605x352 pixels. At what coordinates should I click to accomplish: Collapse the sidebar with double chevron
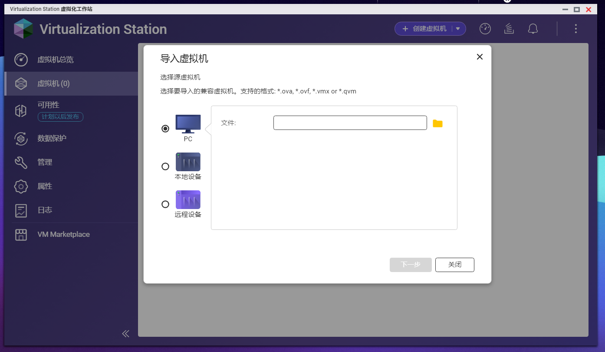(x=125, y=333)
